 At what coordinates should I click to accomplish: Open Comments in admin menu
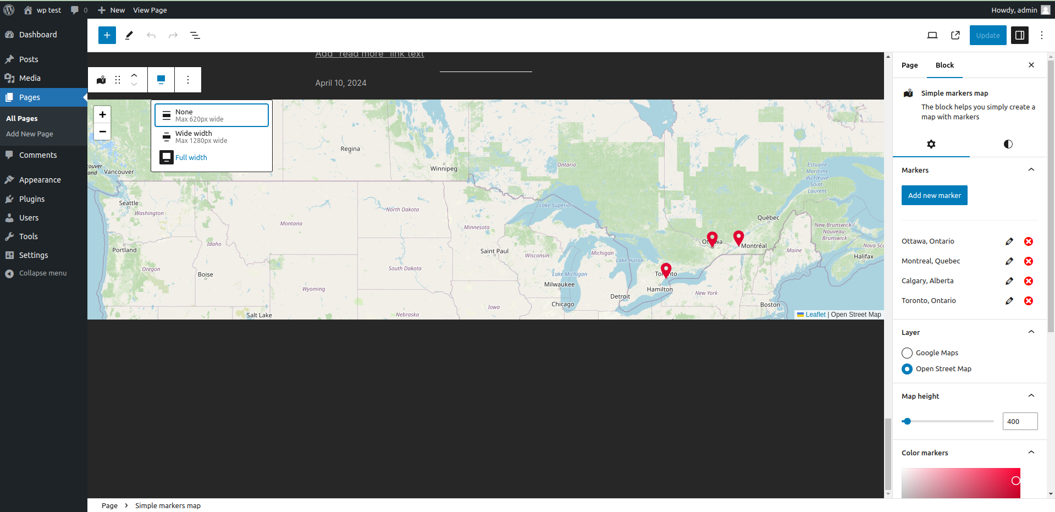coord(38,155)
